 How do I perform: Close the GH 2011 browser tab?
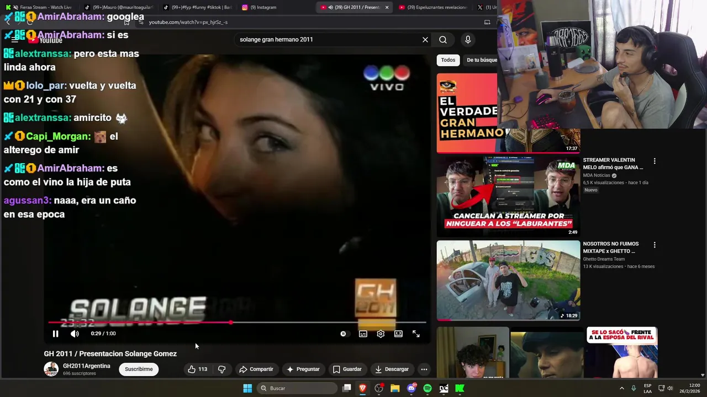(x=387, y=7)
